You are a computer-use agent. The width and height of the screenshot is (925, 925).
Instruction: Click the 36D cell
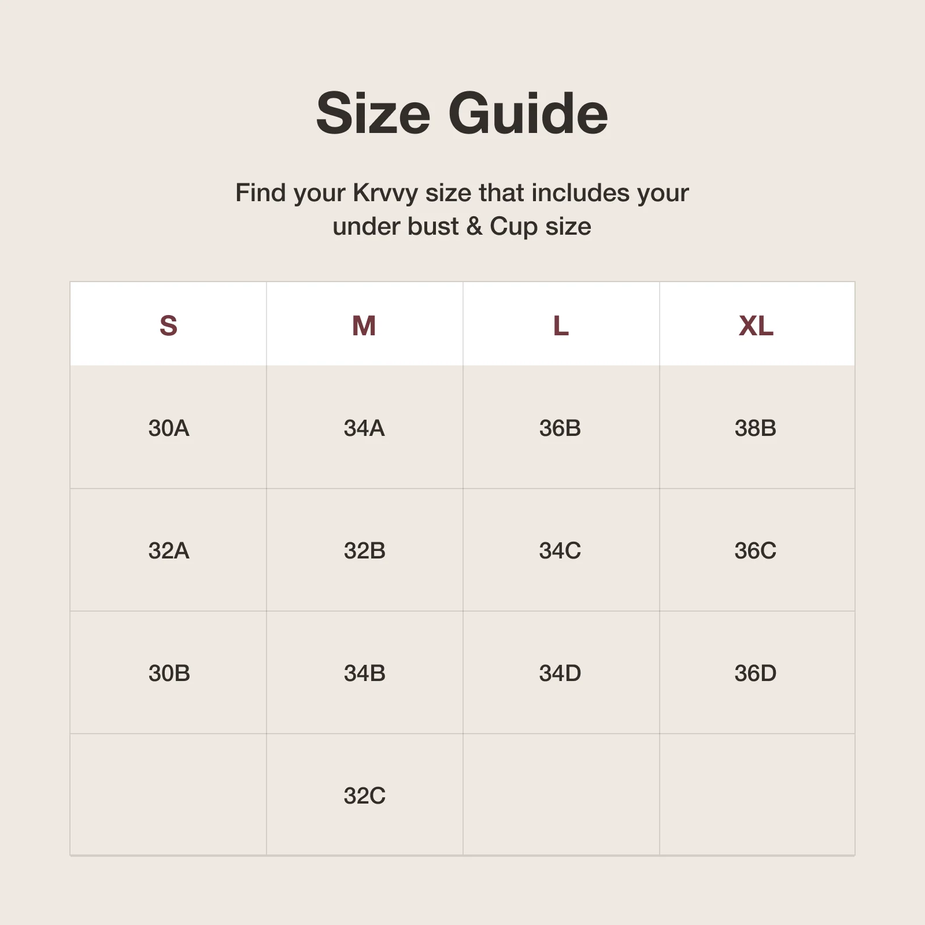pos(756,674)
